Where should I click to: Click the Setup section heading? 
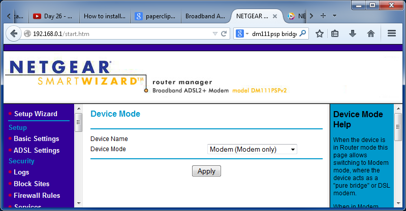point(18,127)
